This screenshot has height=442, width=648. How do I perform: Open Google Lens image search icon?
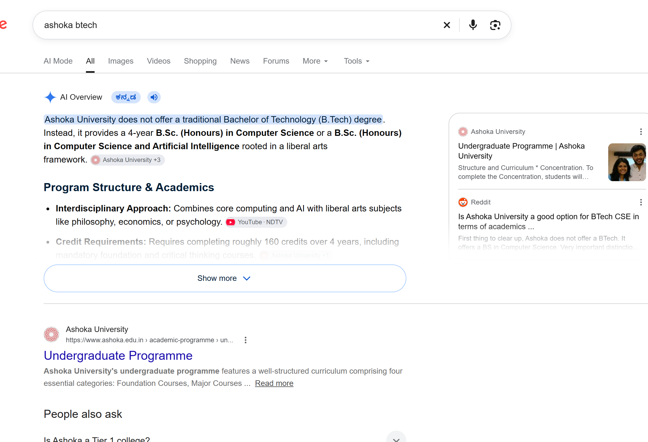(495, 25)
